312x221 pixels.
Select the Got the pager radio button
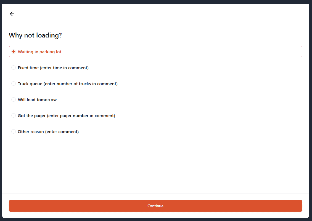pos(14,116)
